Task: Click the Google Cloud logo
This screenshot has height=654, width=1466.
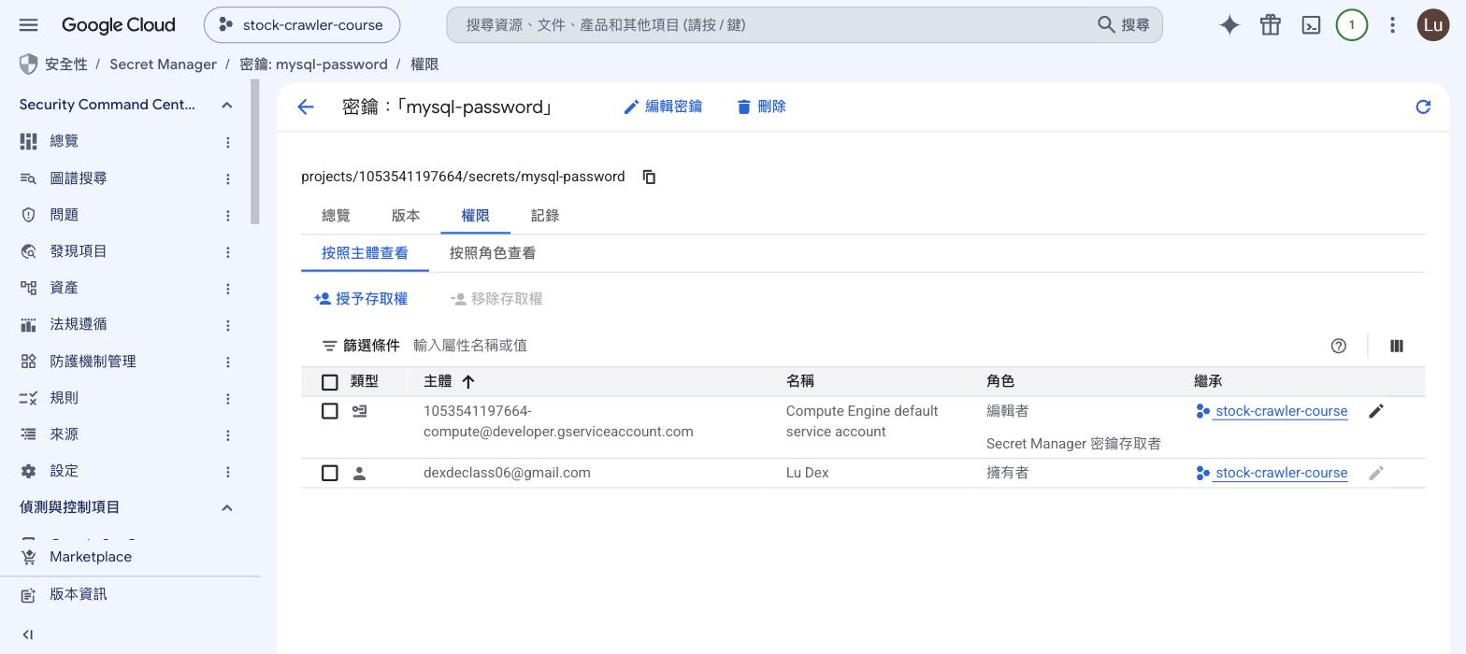Action: coord(118,25)
